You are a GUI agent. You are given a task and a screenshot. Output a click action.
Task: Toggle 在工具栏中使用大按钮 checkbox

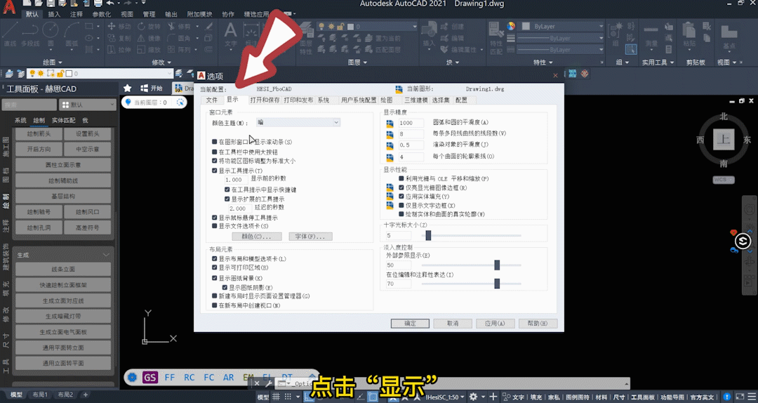click(x=215, y=152)
